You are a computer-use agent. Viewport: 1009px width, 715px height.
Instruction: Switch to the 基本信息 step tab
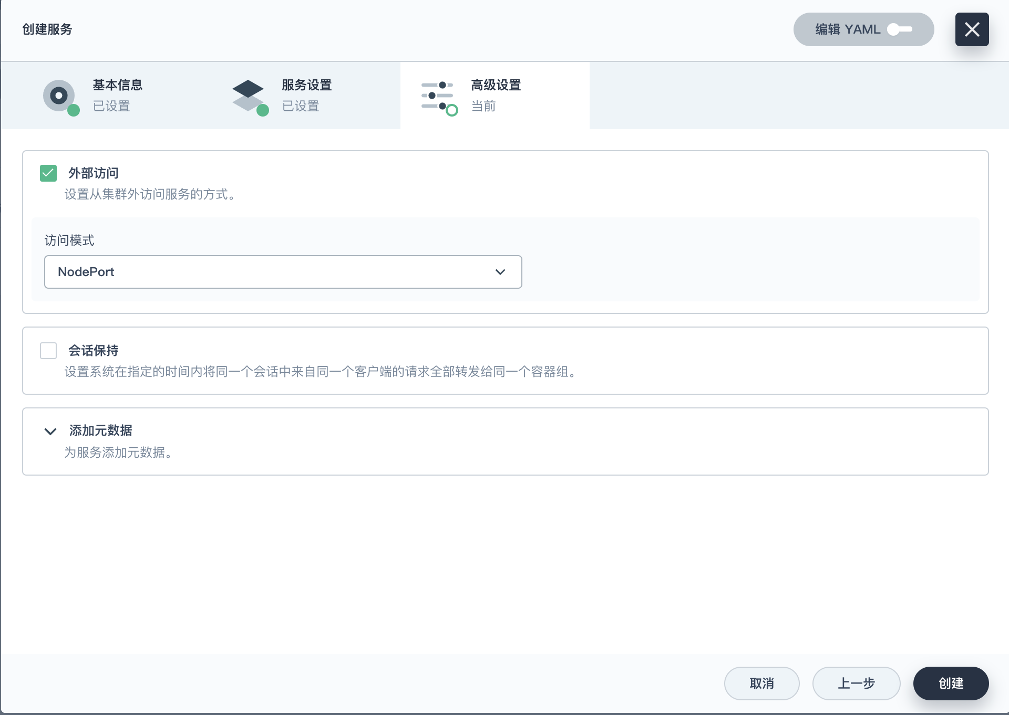tap(117, 96)
